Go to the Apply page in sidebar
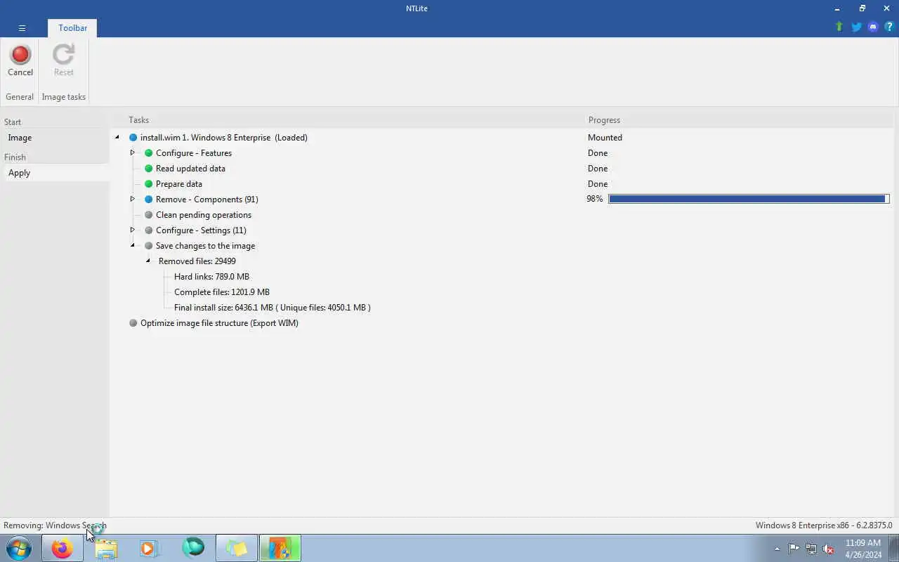The image size is (899, 562). [x=55, y=173]
